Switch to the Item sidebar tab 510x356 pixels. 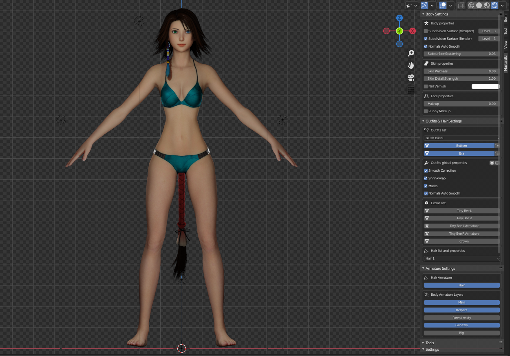click(x=506, y=17)
